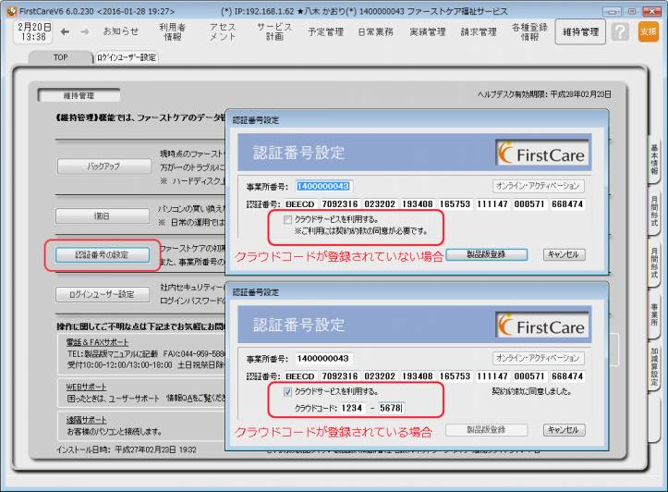The height and width of the screenshot is (492, 668).
Task: Click the 認証番号の設定 button
Action: point(102,254)
